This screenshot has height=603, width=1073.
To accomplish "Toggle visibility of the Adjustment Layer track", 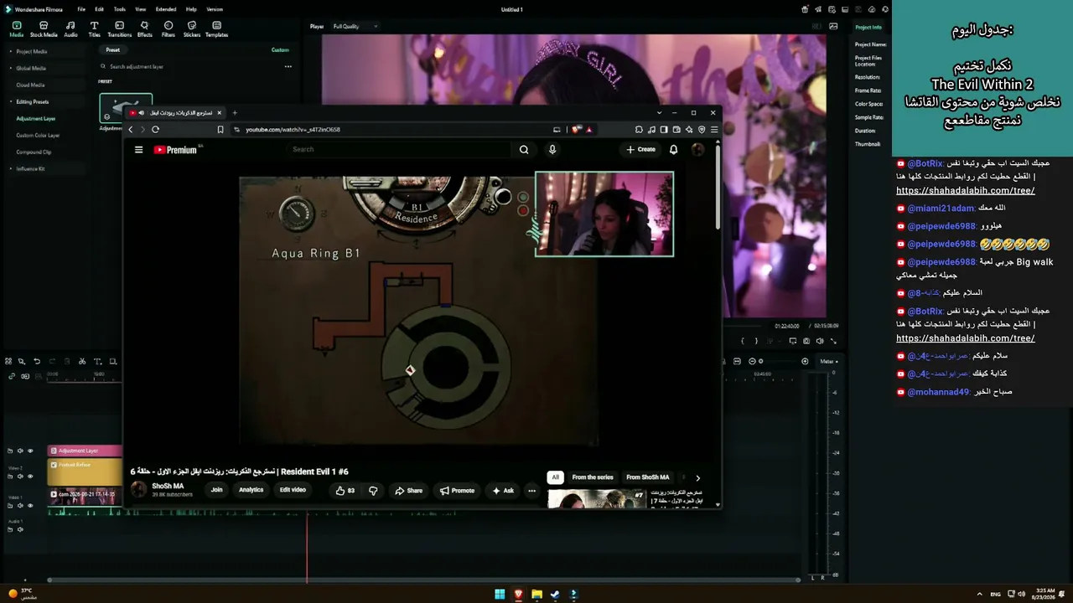I will tap(30, 451).
